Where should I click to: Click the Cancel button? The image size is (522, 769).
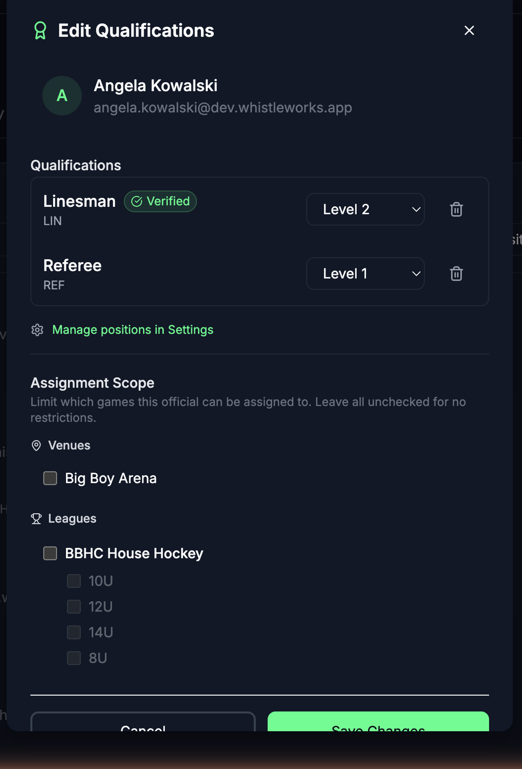tap(143, 722)
